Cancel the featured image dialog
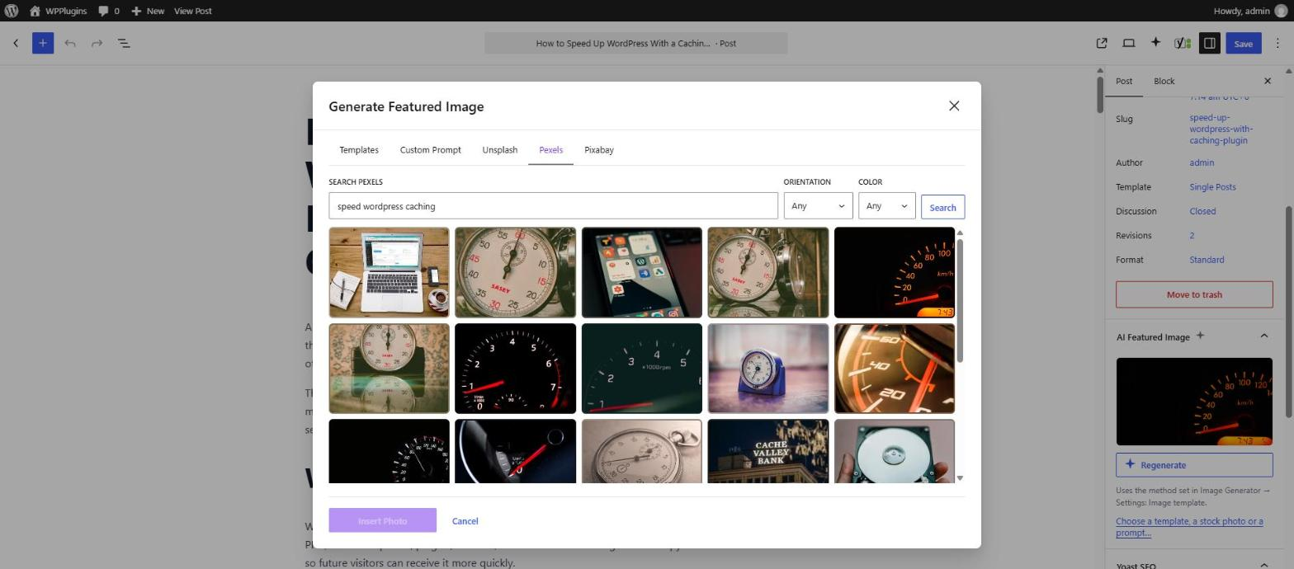Viewport: 1294px width, 569px height. 465,521
